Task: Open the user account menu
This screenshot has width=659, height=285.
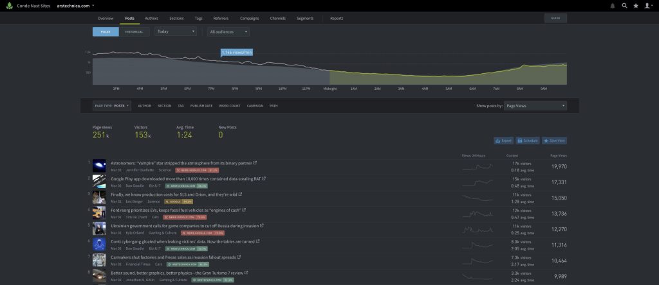Action: 649,6
